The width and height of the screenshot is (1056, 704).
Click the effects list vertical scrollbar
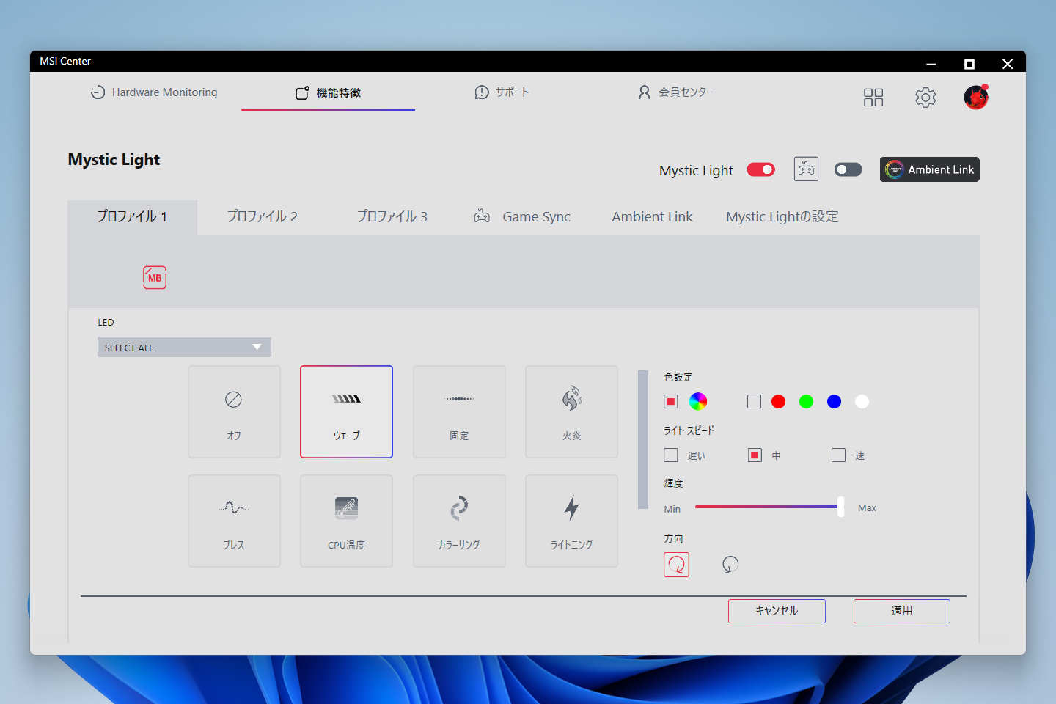tap(643, 439)
